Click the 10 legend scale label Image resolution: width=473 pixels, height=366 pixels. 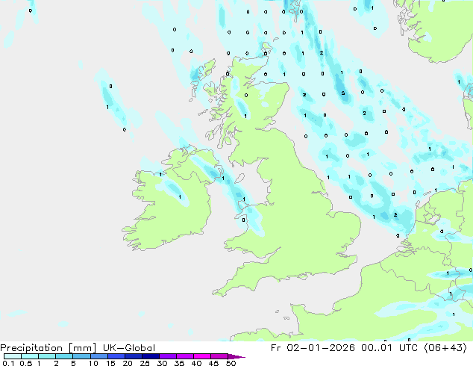93,363
